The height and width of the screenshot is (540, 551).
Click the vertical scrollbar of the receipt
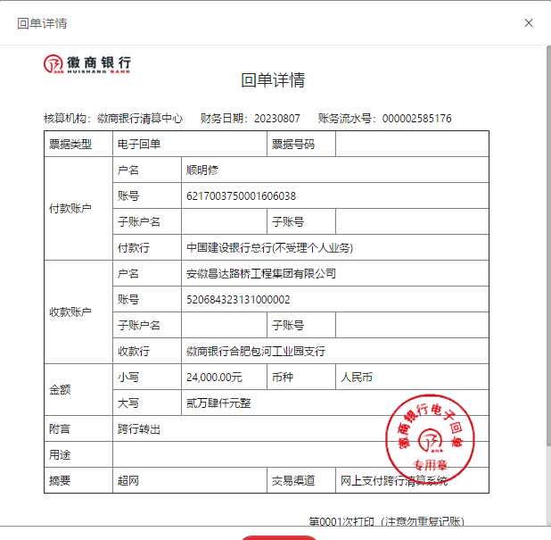tap(547, 268)
